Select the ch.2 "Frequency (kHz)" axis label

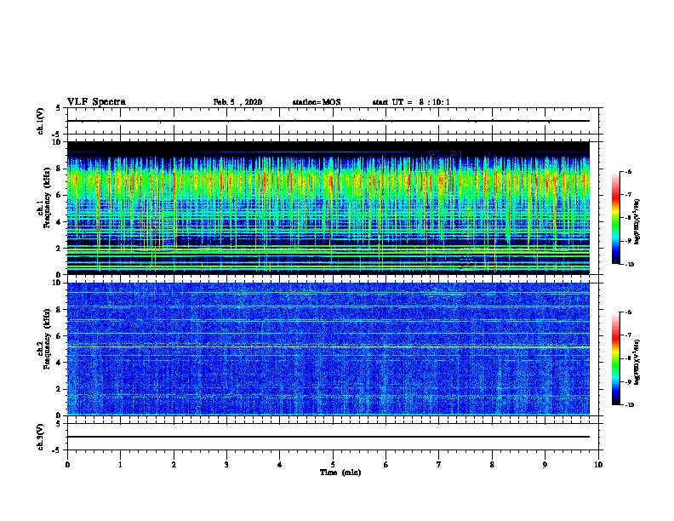pyautogui.click(x=47, y=339)
